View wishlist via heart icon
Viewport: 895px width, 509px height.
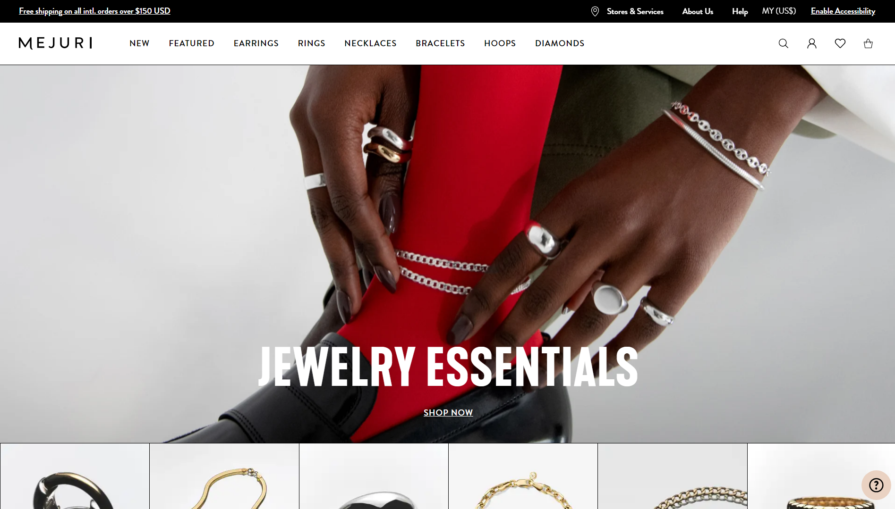(x=840, y=43)
